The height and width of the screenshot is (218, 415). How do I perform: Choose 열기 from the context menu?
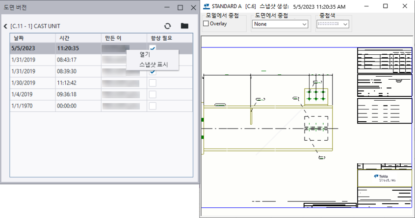[145, 54]
